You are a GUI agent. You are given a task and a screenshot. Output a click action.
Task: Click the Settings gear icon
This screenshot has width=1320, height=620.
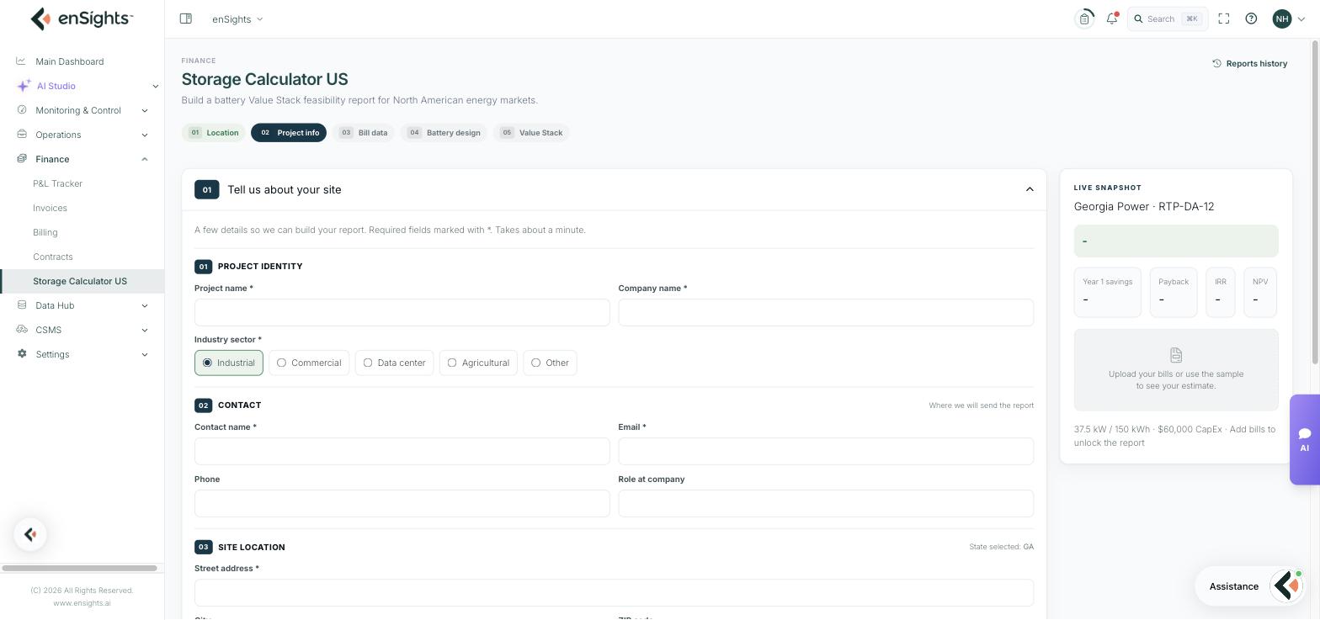(x=21, y=354)
